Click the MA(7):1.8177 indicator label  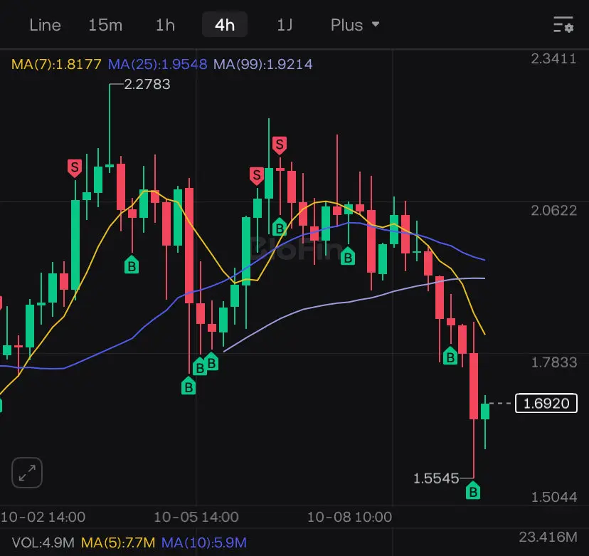click(56, 64)
